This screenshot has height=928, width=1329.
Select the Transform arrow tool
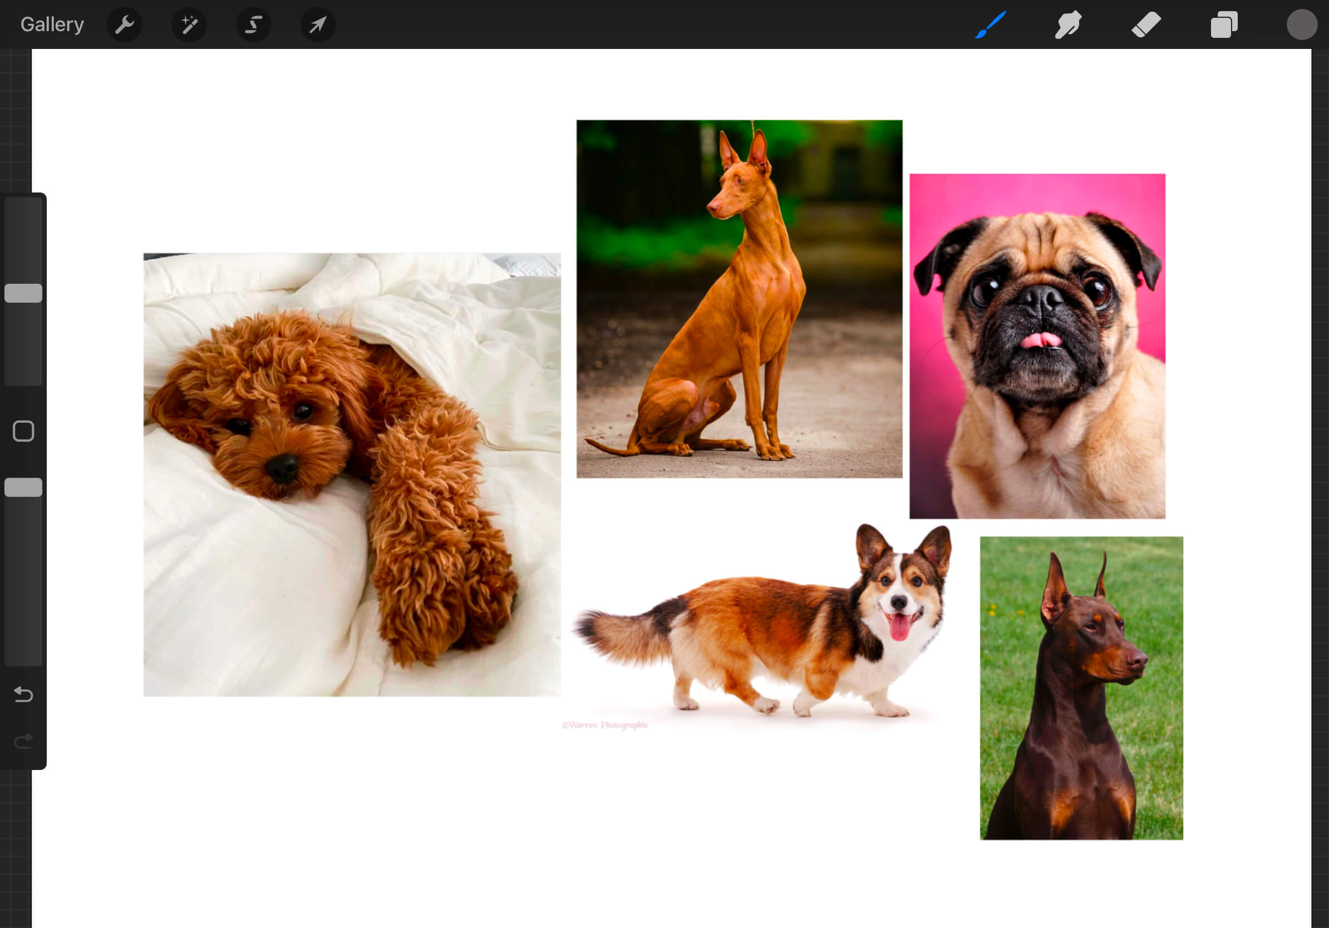317,24
